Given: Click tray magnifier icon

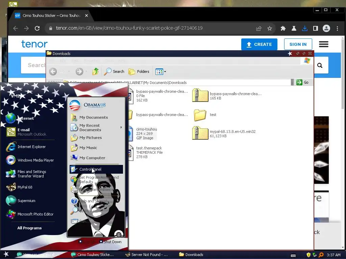Looking at the screenshot, I should pyautogui.click(x=321, y=255).
